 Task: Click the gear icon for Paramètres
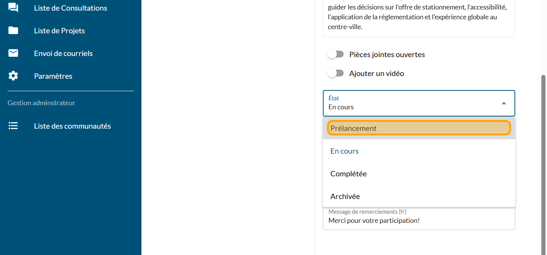click(13, 76)
